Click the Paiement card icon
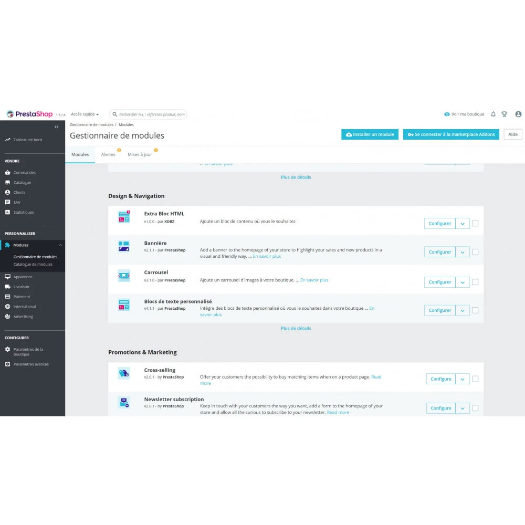The width and height of the screenshot is (525, 525). coord(8,297)
